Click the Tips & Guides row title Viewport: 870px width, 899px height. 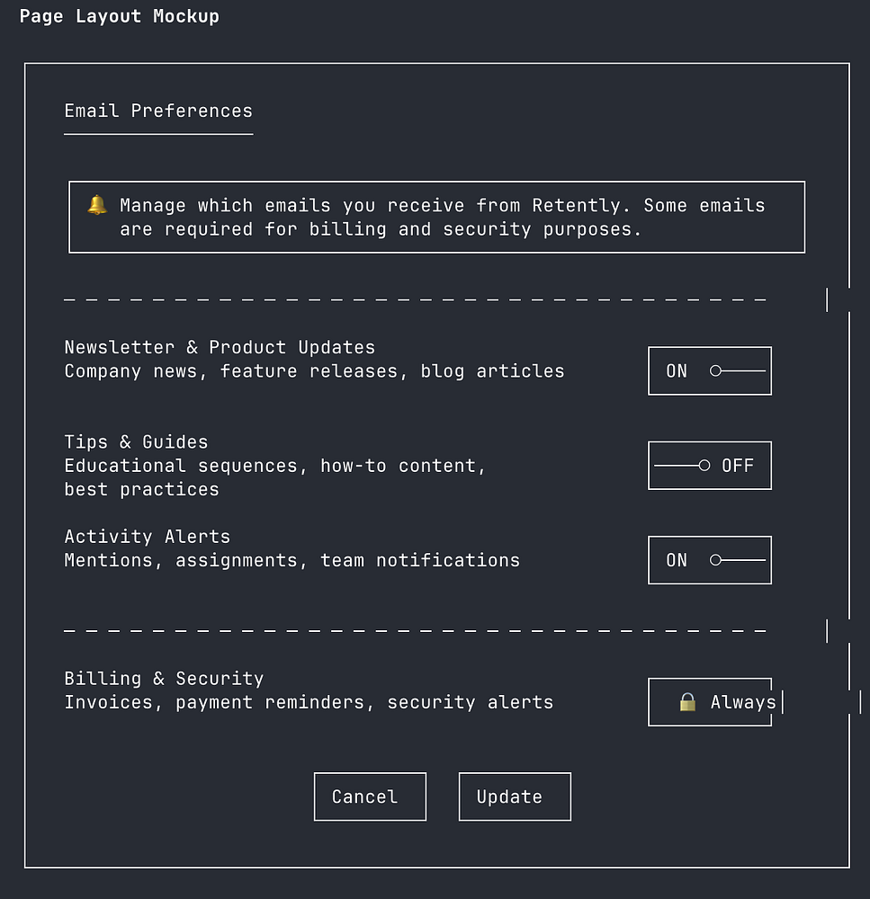click(136, 442)
